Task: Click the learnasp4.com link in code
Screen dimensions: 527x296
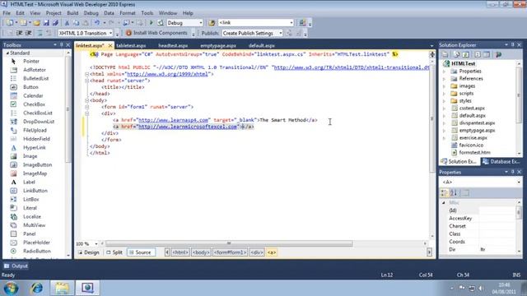Action: (174, 120)
